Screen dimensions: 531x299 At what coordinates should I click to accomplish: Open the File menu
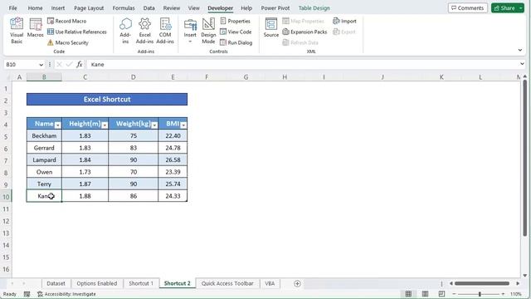(13, 7)
